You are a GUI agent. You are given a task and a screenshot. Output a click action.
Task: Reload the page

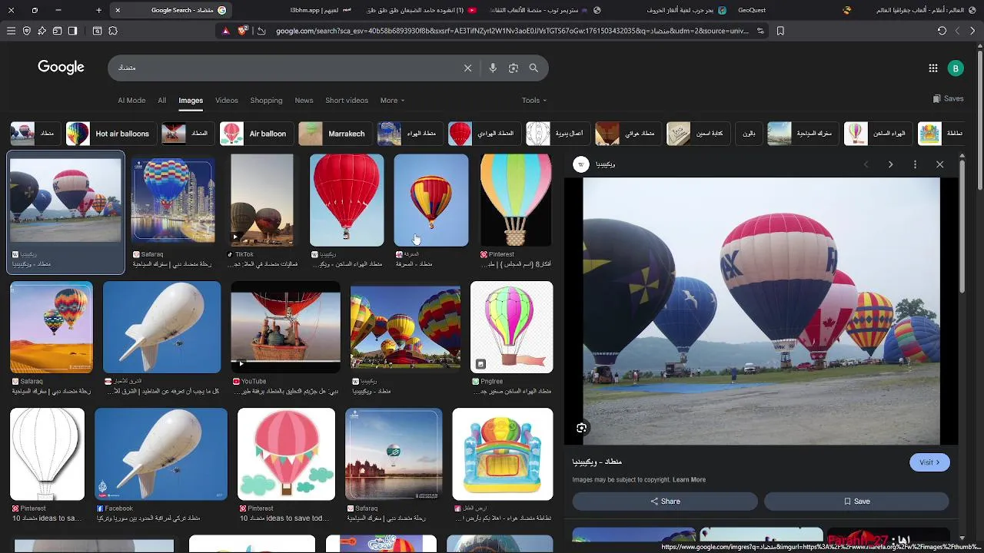click(942, 31)
